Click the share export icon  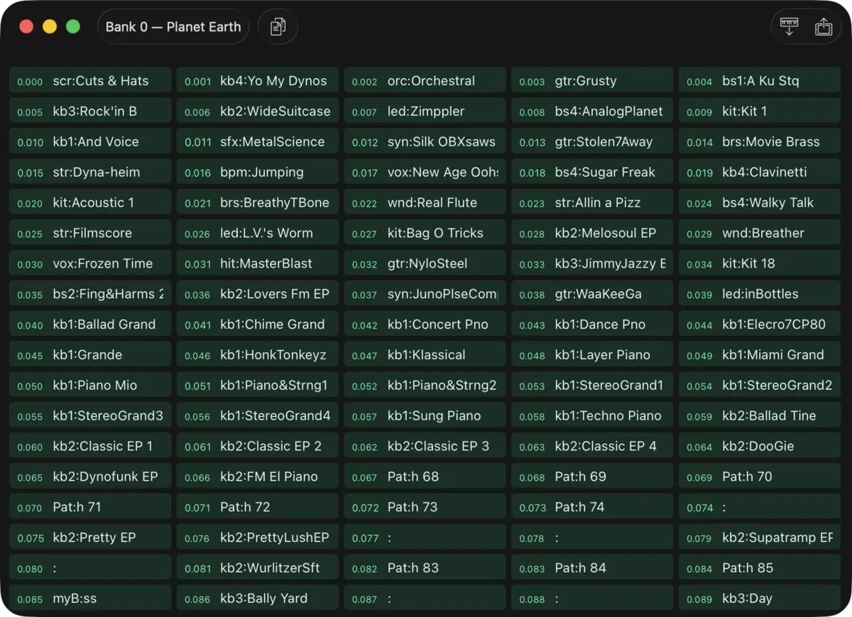[x=824, y=27]
